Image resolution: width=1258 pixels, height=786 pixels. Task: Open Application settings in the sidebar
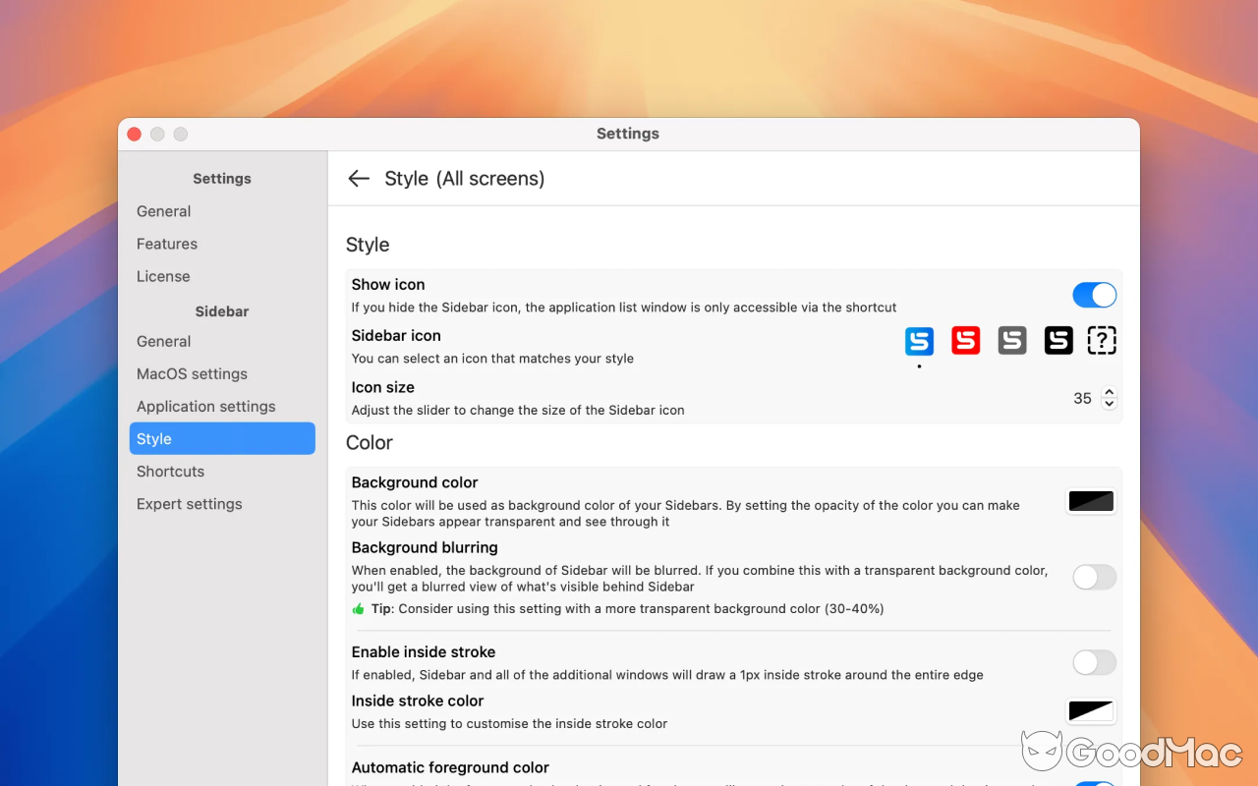pyautogui.click(x=205, y=406)
